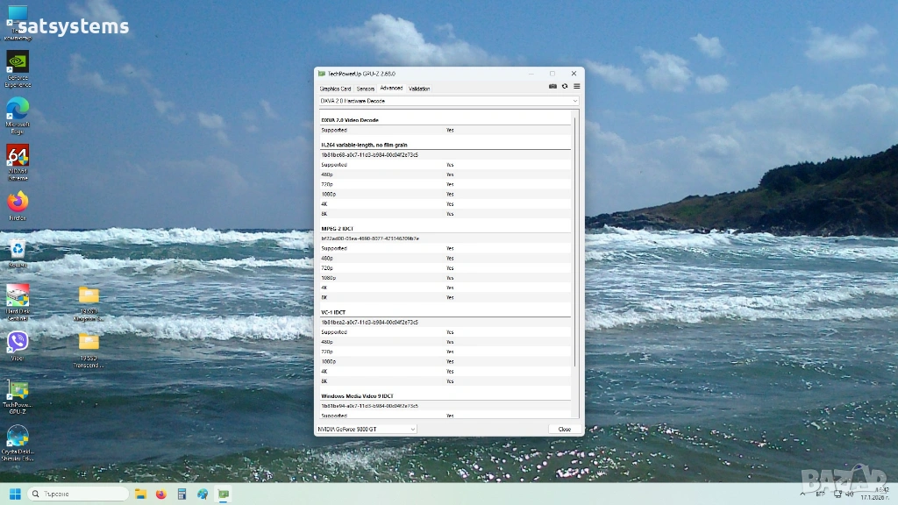Screen dimensions: 898x505
Task: Open the NVIDIA GeForce 9800 GT selector
Action: pos(366,429)
